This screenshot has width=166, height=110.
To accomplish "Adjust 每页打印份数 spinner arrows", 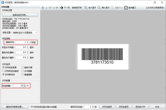I will [x=93, y=107].
